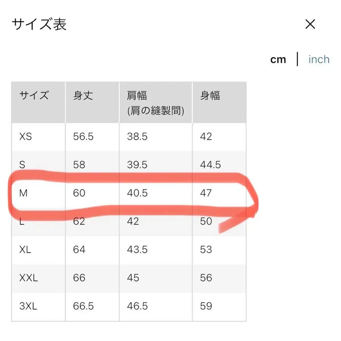Select the 60 body length value for M
The height and width of the screenshot is (341, 341).
(x=79, y=193)
